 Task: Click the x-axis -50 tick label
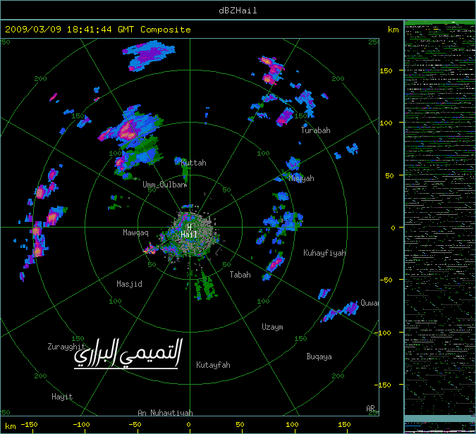pyautogui.click(x=135, y=425)
